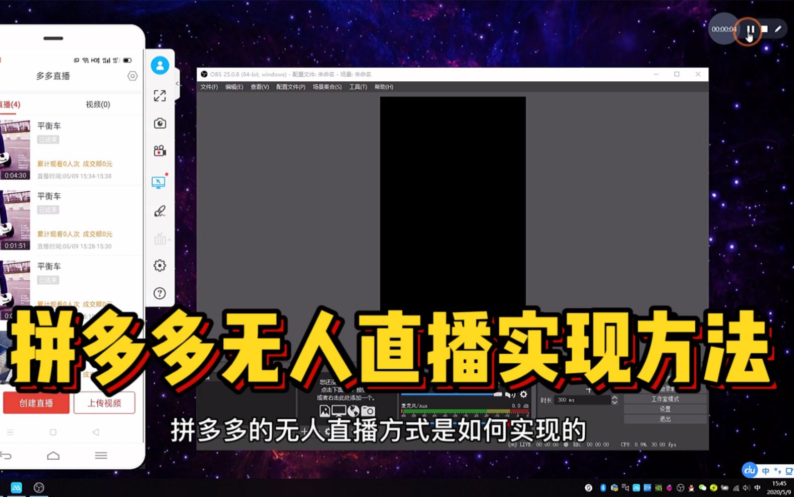This screenshot has width=794, height=497.
Task: Click the 退出 button in OBS controls
Action: 665,419
